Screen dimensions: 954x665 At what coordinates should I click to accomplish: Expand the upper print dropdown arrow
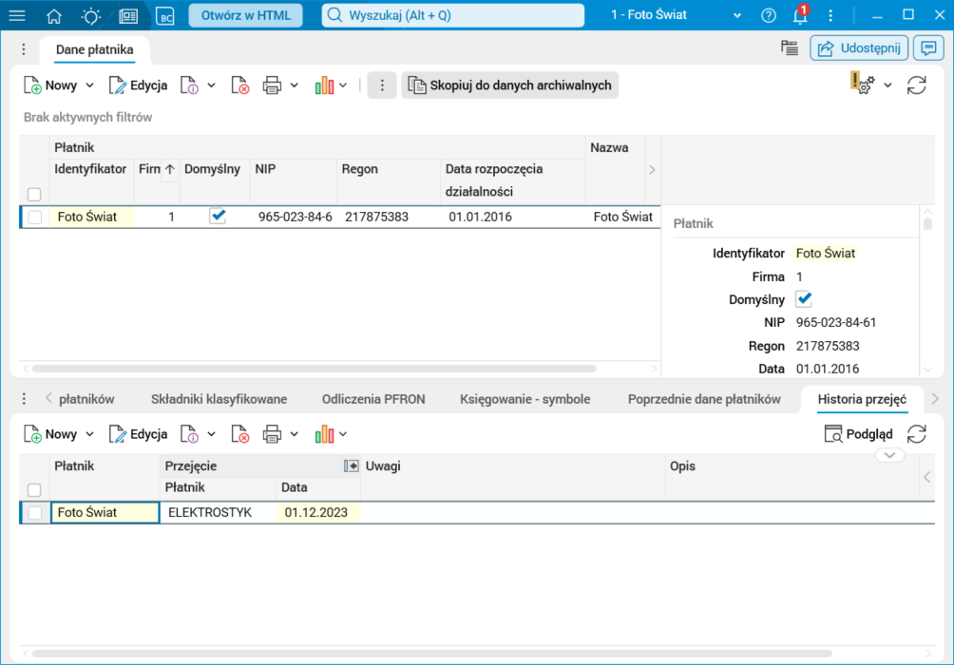coord(294,85)
